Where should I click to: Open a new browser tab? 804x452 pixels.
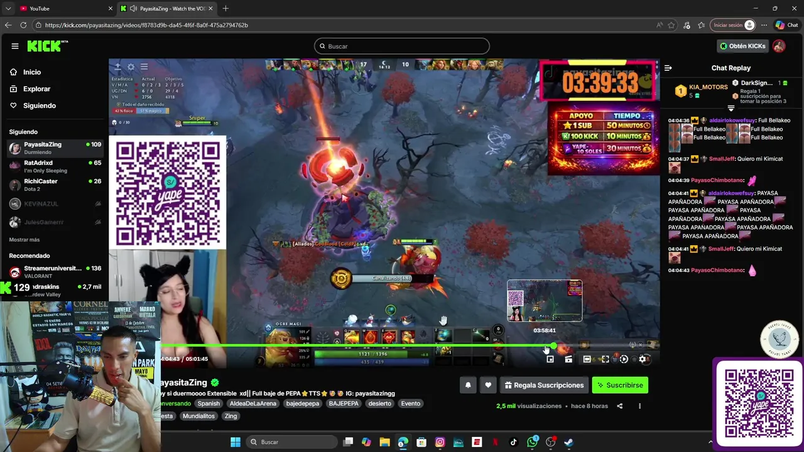(225, 8)
